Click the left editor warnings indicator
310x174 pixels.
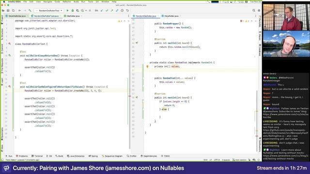[120, 21]
